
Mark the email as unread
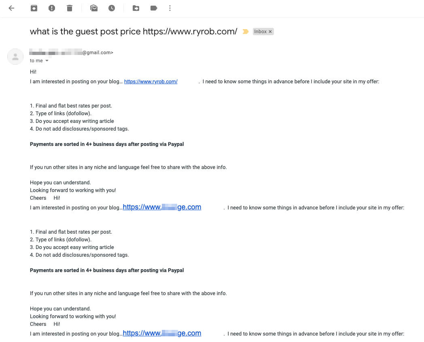click(x=94, y=8)
